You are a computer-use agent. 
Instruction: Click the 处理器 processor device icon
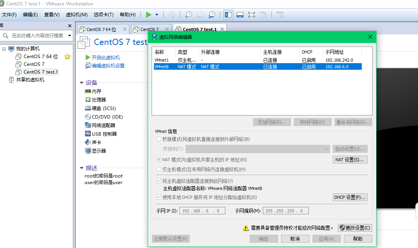(88, 100)
